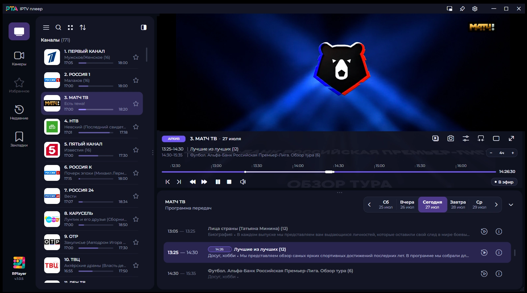Show info for Лица страны program
Image resolution: width=527 pixels, height=293 pixels.
tap(499, 231)
